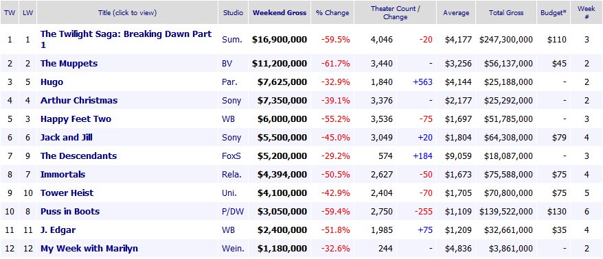Click the Hugo title link
Image resolution: width=603 pixels, height=259 pixels.
click(52, 82)
